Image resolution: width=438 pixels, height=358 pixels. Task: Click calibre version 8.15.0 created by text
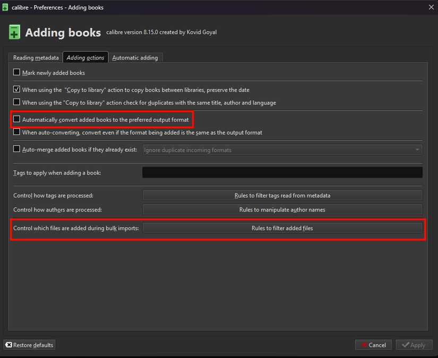pos(161,32)
